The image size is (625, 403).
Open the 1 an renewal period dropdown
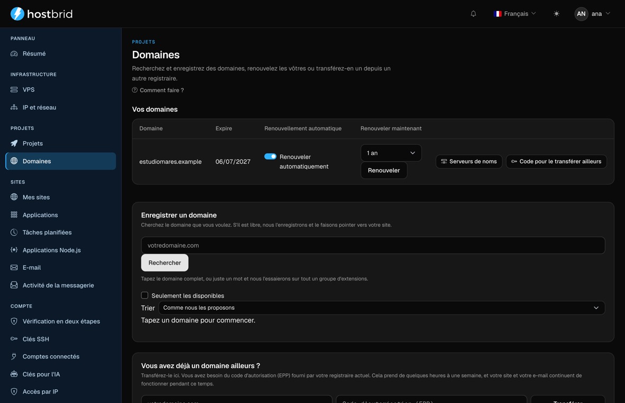(x=391, y=153)
